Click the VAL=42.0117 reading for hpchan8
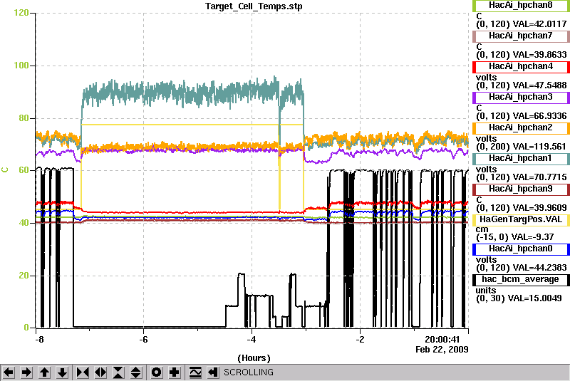 (539, 24)
